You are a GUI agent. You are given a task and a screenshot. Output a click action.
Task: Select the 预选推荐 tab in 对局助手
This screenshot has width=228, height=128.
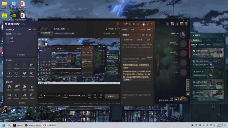tap(196, 40)
